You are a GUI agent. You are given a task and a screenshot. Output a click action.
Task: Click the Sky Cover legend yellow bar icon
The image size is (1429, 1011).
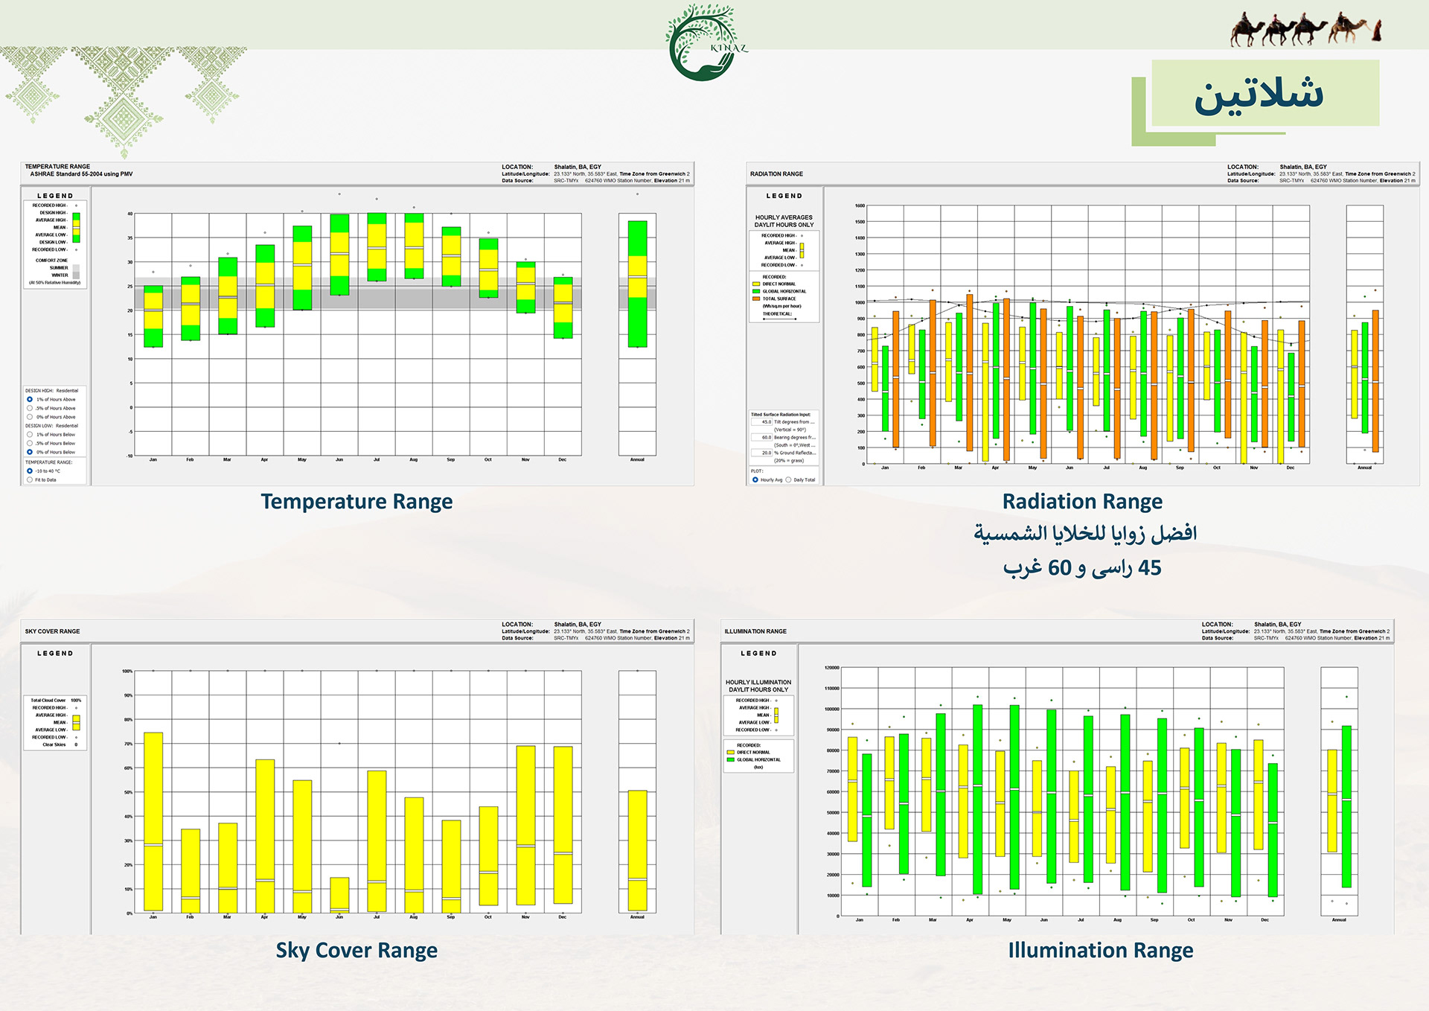tap(76, 722)
